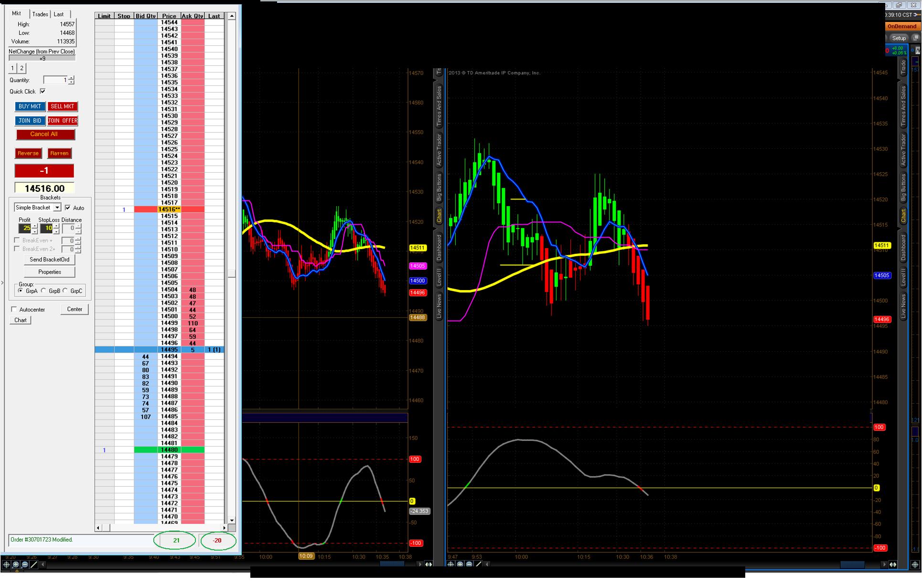Screen dimensions: 922x584
Task: Decrease the Quantity with down stepper
Action: coord(71,83)
